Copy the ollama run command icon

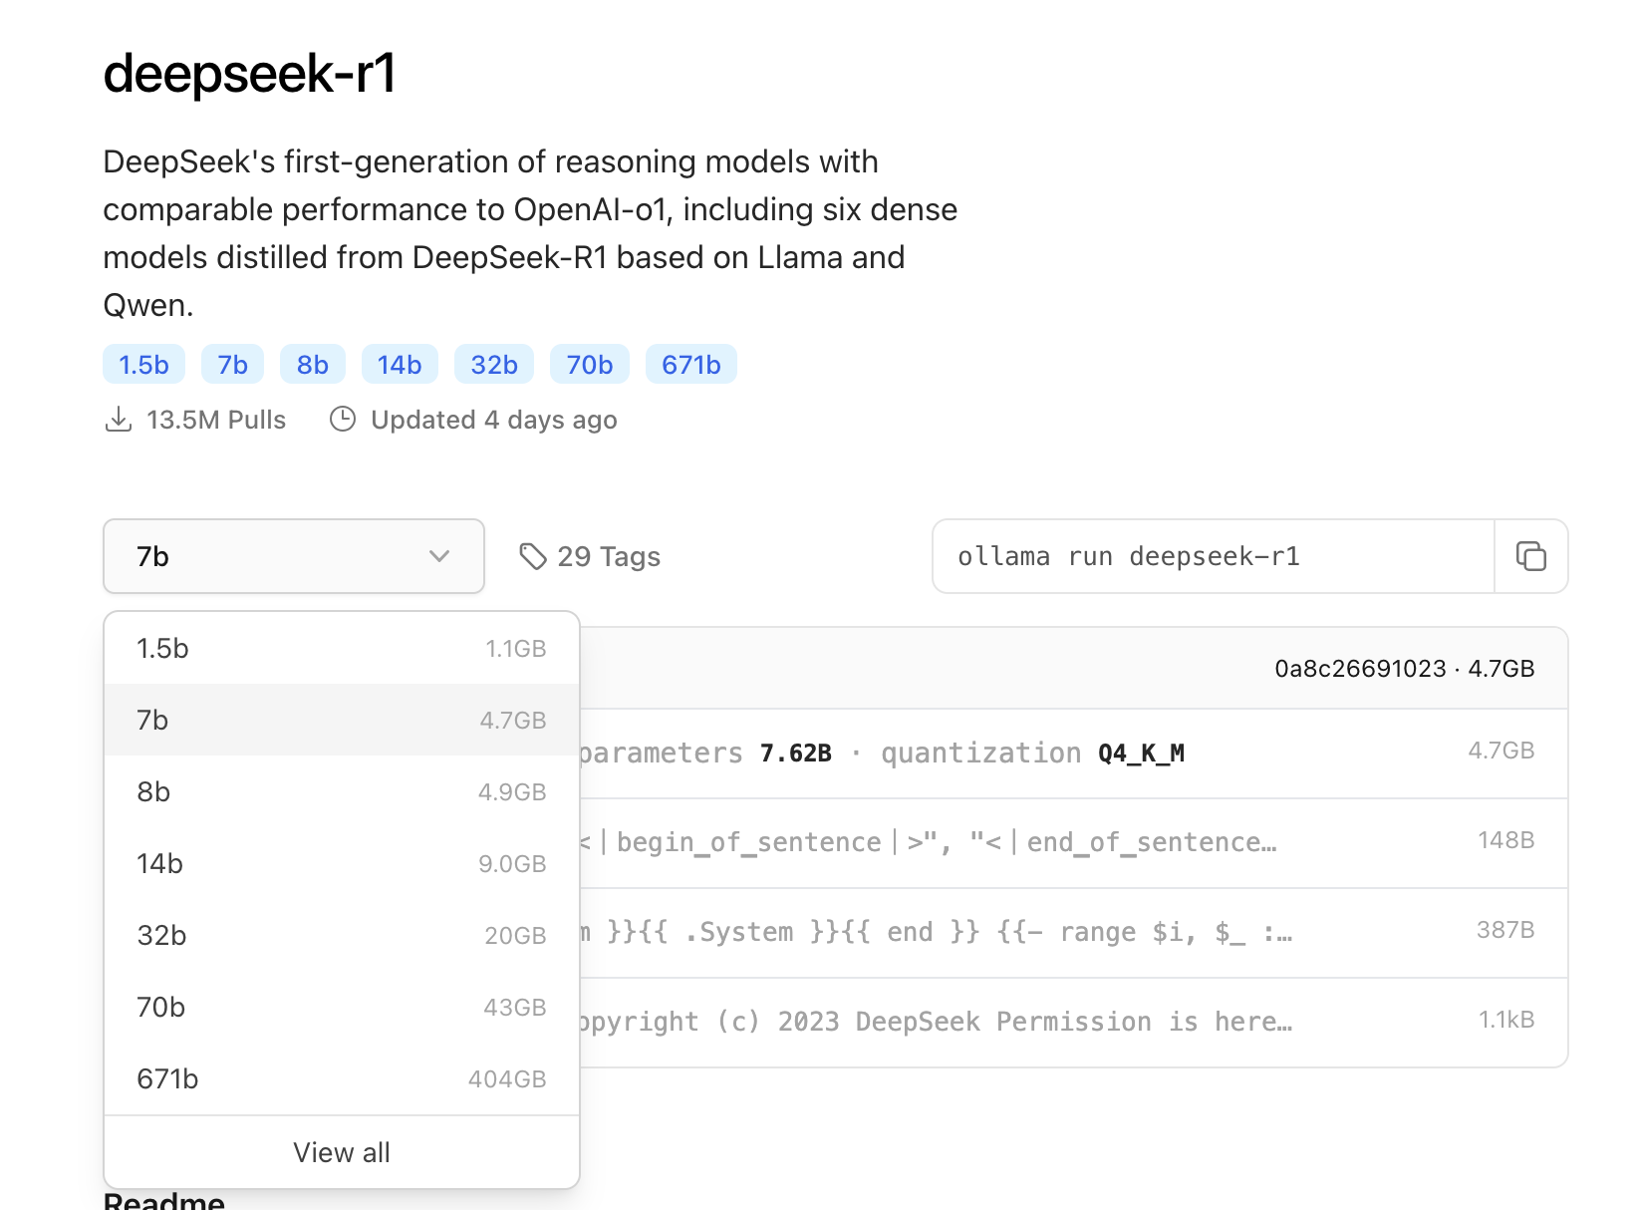pyautogui.click(x=1530, y=556)
